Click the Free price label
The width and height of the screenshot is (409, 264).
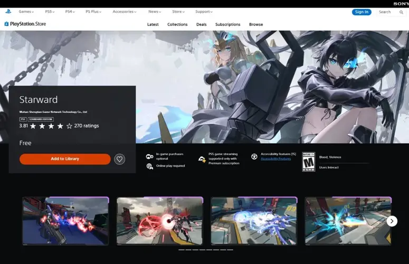tap(25, 143)
